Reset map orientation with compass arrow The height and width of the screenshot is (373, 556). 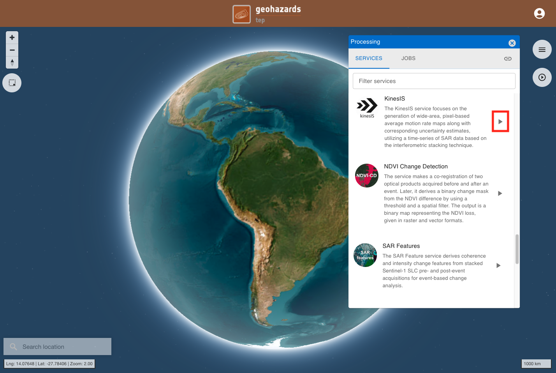pos(12,62)
